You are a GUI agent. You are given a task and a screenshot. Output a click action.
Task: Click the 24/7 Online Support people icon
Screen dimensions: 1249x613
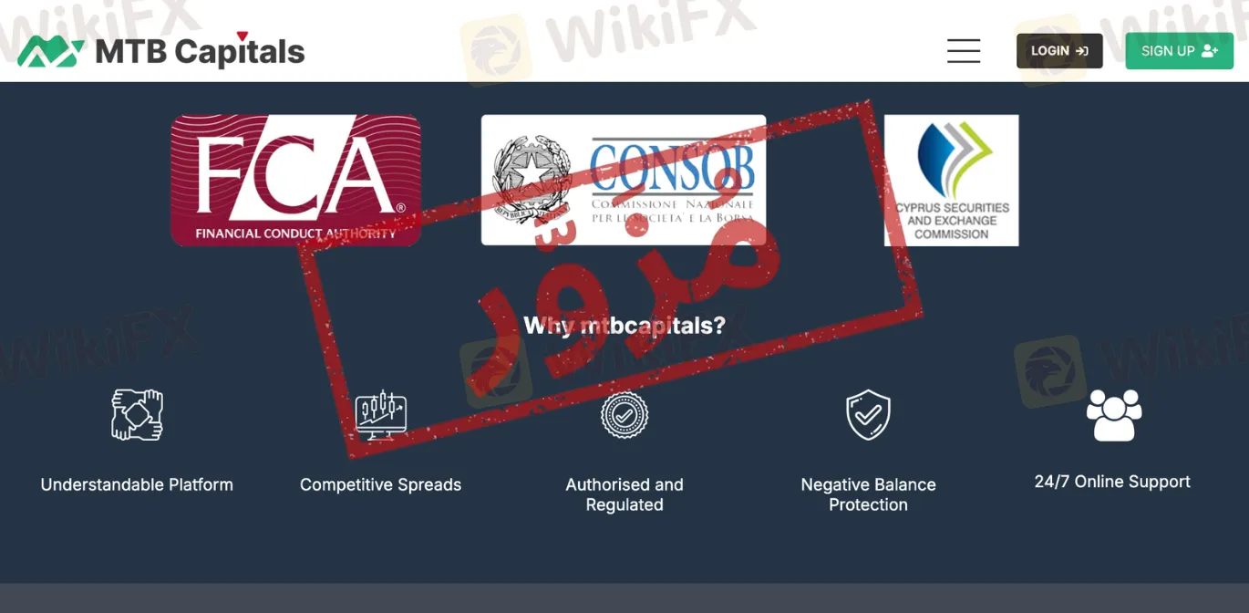click(1113, 415)
